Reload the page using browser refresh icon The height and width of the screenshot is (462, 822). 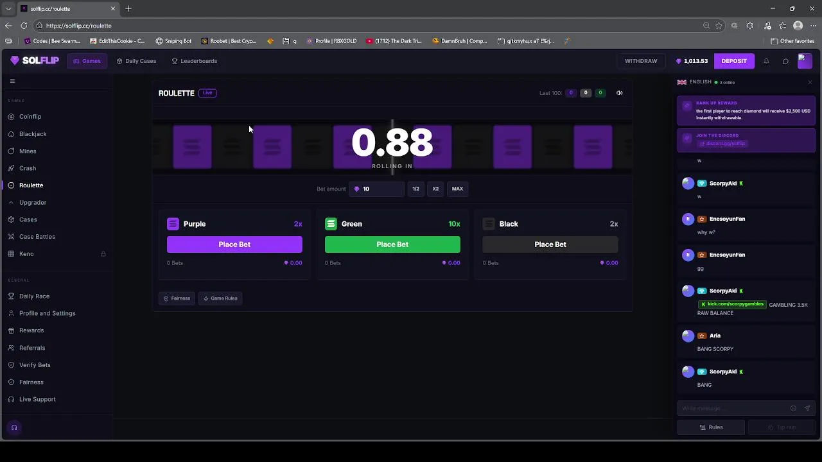click(x=24, y=26)
